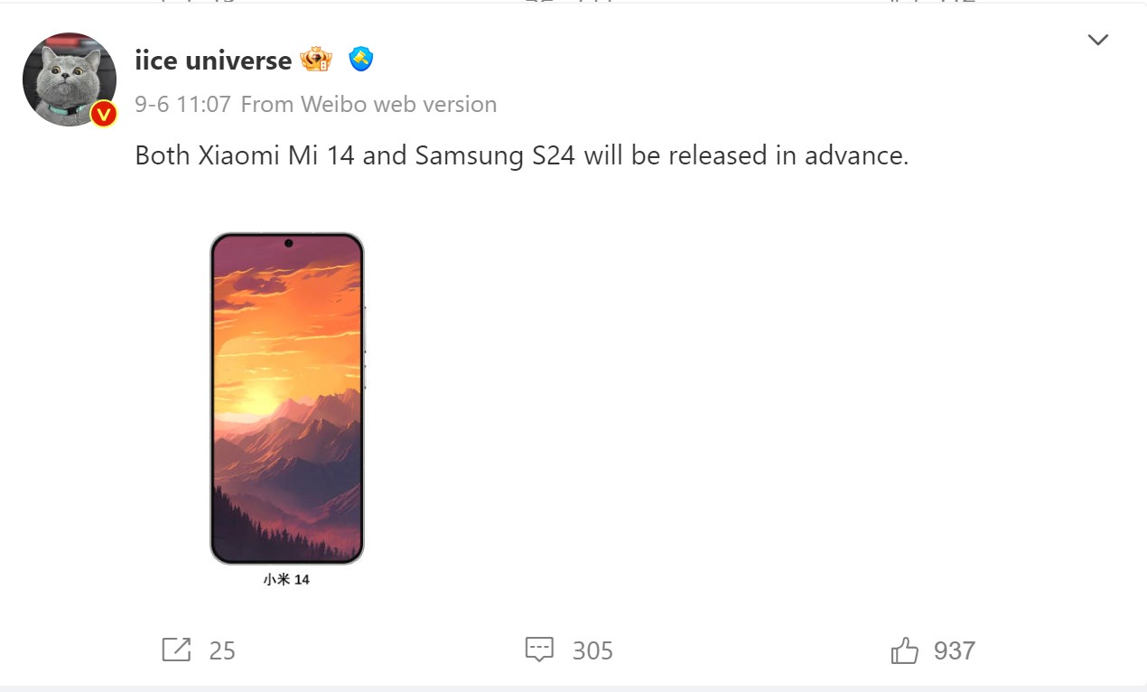This screenshot has width=1147, height=692.
Task: Click the punch-hole camera on phone image
Action: pyautogui.click(x=288, y=243)
